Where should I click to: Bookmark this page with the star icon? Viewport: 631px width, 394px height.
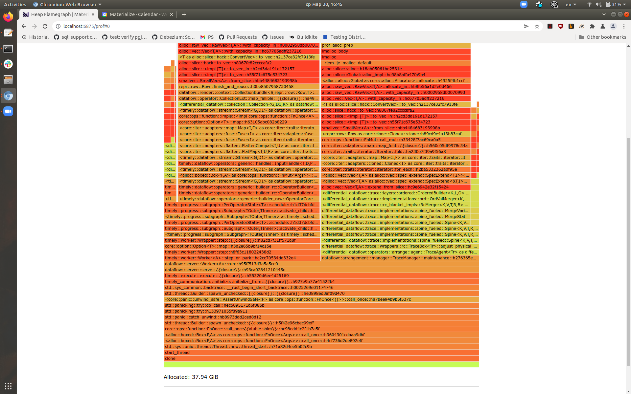click(537, 26)
